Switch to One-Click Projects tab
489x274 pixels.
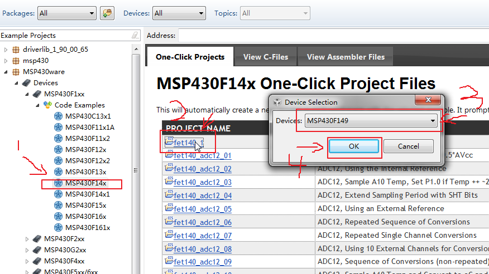tap(190, 57)
